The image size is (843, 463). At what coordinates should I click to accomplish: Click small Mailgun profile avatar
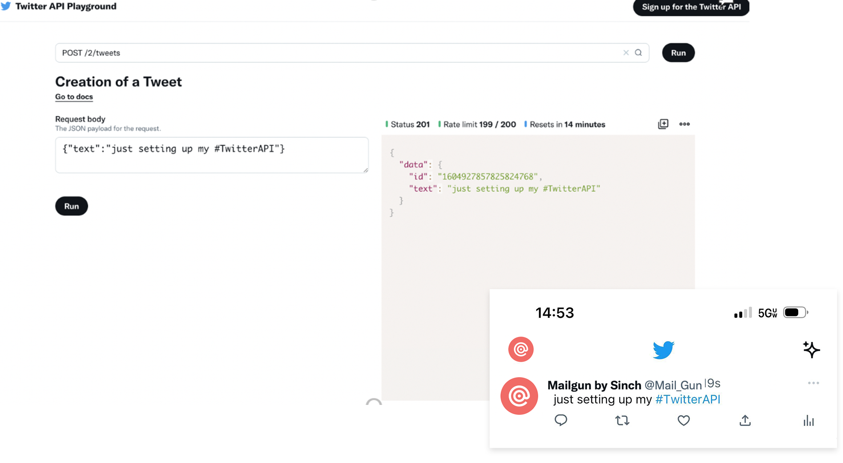point(521,349)
